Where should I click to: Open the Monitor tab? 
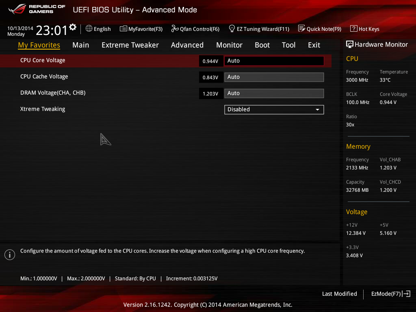point(229,45)
